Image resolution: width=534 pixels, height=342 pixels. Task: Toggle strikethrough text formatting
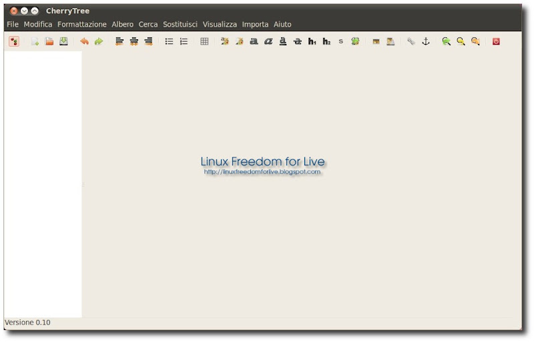[x=297, y=41]
